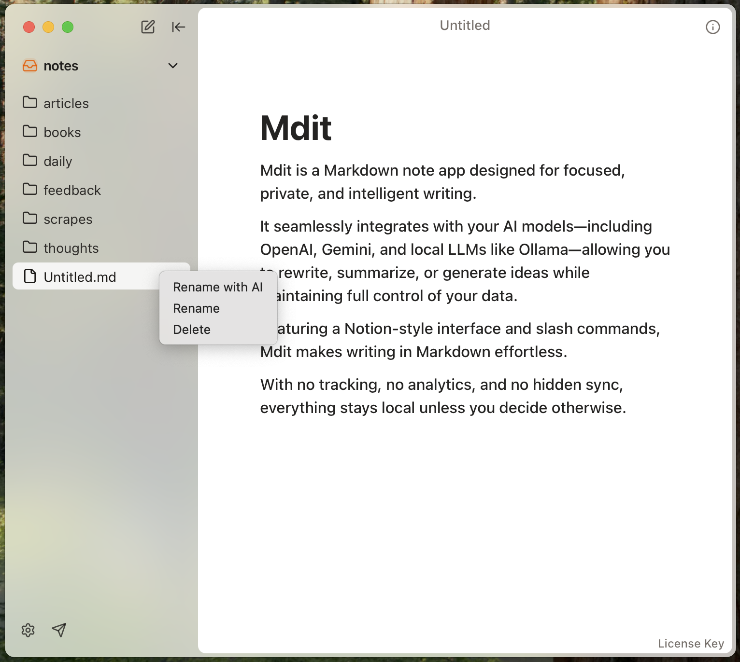Expand the notes dropdown chevron

(173, 66)
